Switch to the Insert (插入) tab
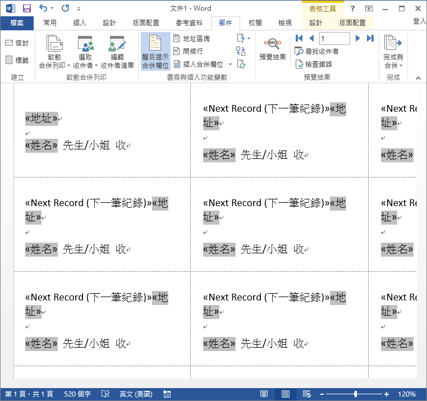Viewport: 427px width, 401px height. click(80, 23)
